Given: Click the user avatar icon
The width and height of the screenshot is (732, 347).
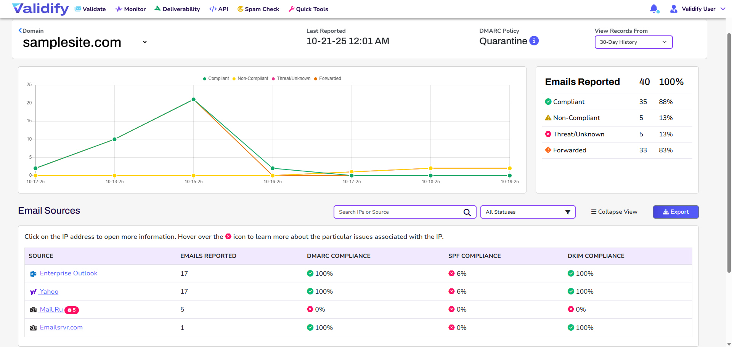Looking at the screenshot, I should tap(674, 9).
